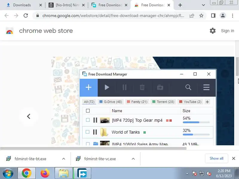This screenshot has height=179, width=239.
Task: Click the back navigation arrow in Chrome
Action: coord(7,16)
